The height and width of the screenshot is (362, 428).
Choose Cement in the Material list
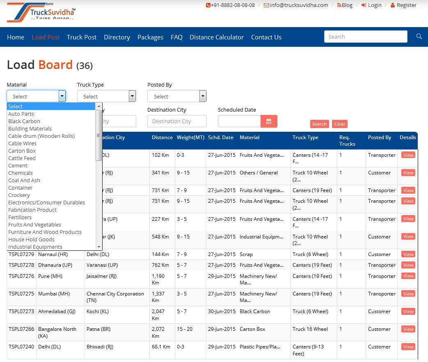pos(18,165)
